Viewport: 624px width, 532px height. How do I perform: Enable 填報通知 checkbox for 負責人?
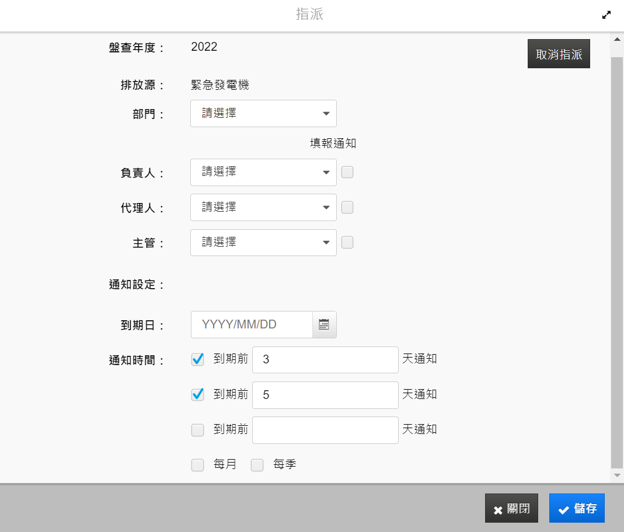(x=347, y=172)
